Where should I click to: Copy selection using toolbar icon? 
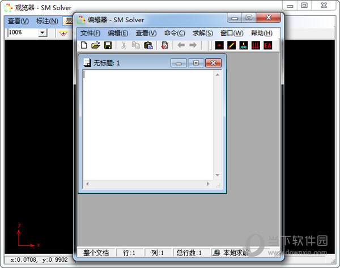[x=136, y=45]
